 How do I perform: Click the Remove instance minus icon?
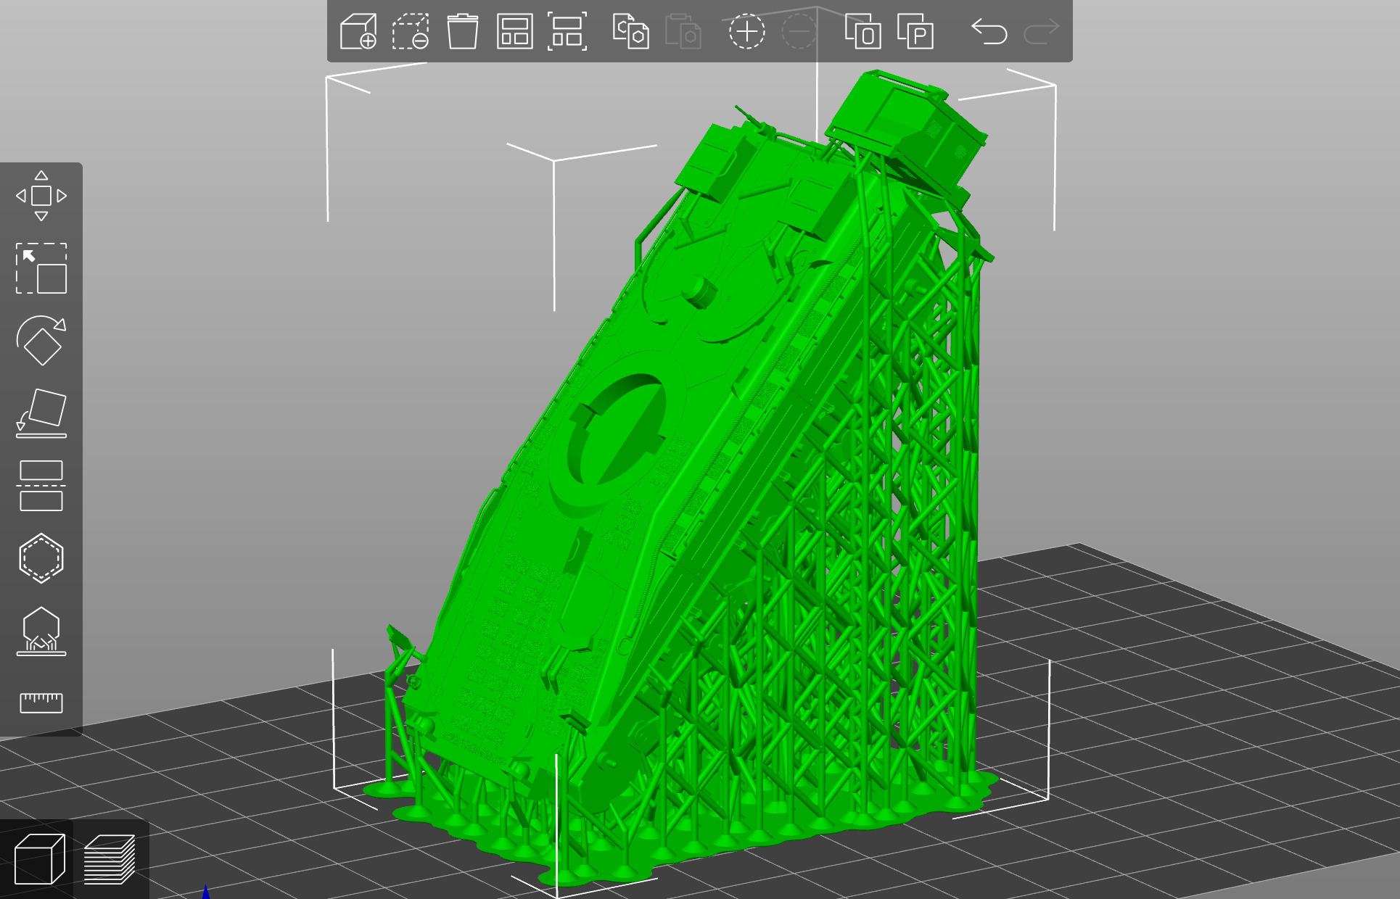coord(799,31)
